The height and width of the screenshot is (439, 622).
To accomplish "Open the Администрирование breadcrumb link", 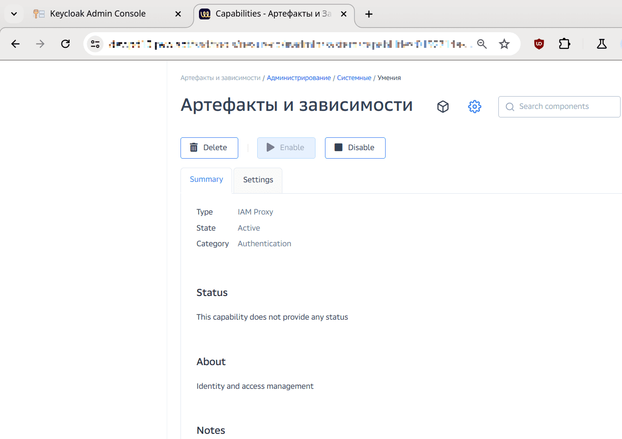I will (x=298, y=78).
